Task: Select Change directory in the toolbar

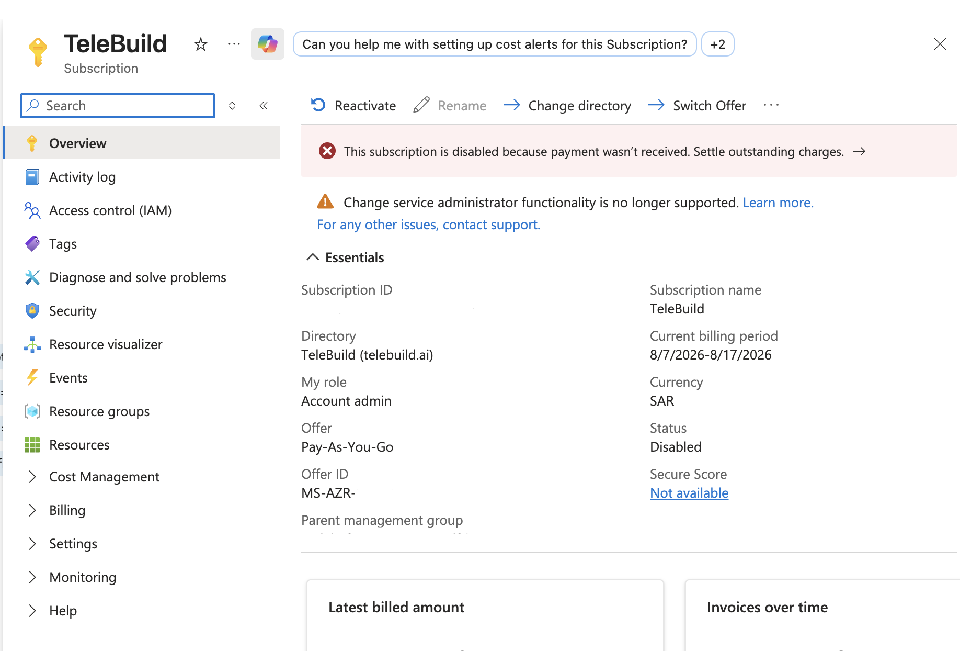Action: point(567,106)
